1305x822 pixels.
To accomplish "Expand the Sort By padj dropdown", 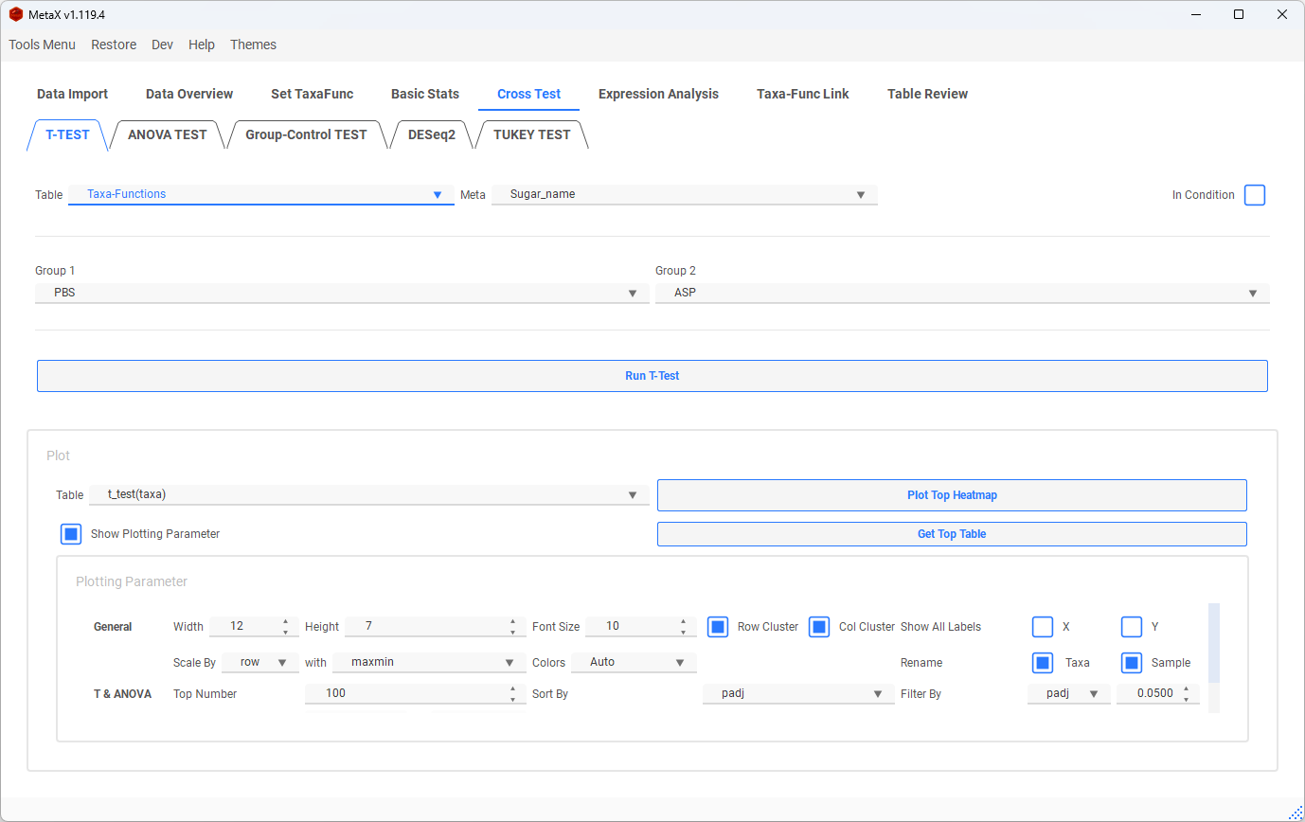I will click(x=798, y=693).
